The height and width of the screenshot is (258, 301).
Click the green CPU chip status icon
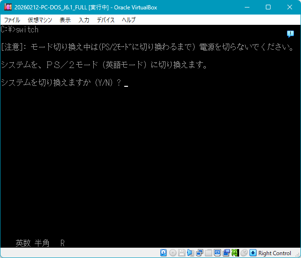(235, 253)
